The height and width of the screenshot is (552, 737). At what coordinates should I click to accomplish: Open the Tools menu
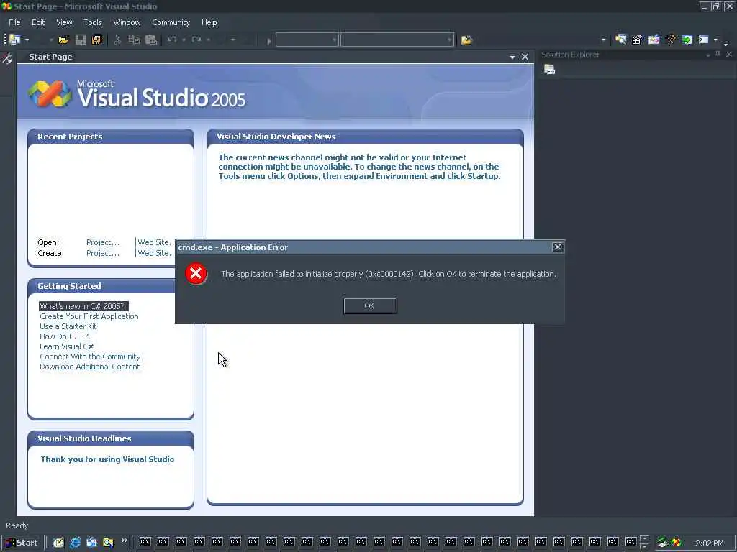(93, 22)
